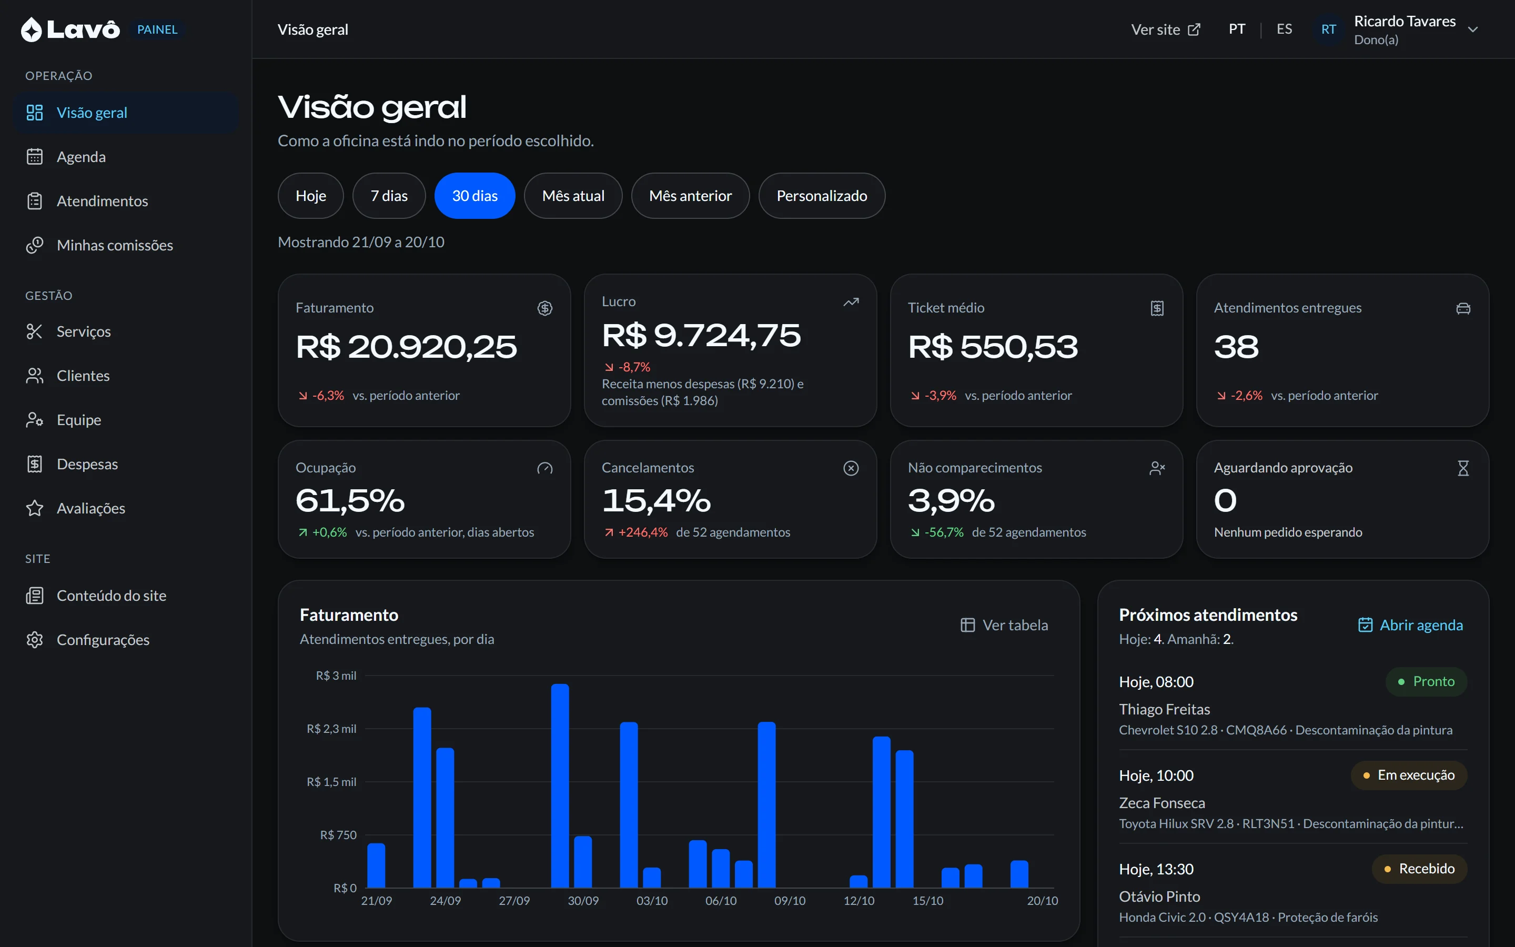
Task: Click the tallest revenue bar near 30/09
Action: 560,785
